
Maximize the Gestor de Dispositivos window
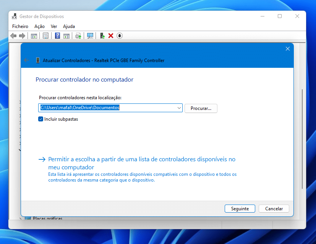pyautogui.click(x=280, y=16)
